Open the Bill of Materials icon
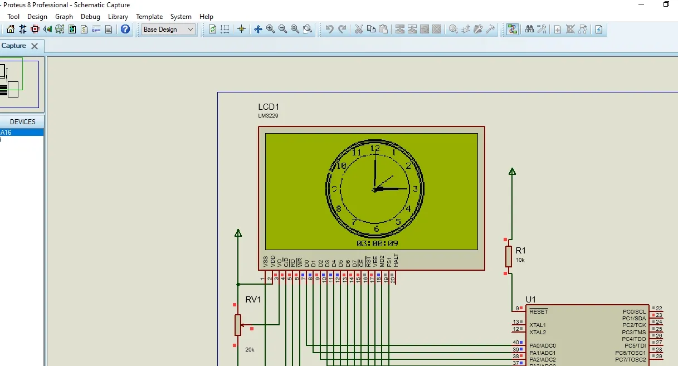678x366 pixels. 84,30
